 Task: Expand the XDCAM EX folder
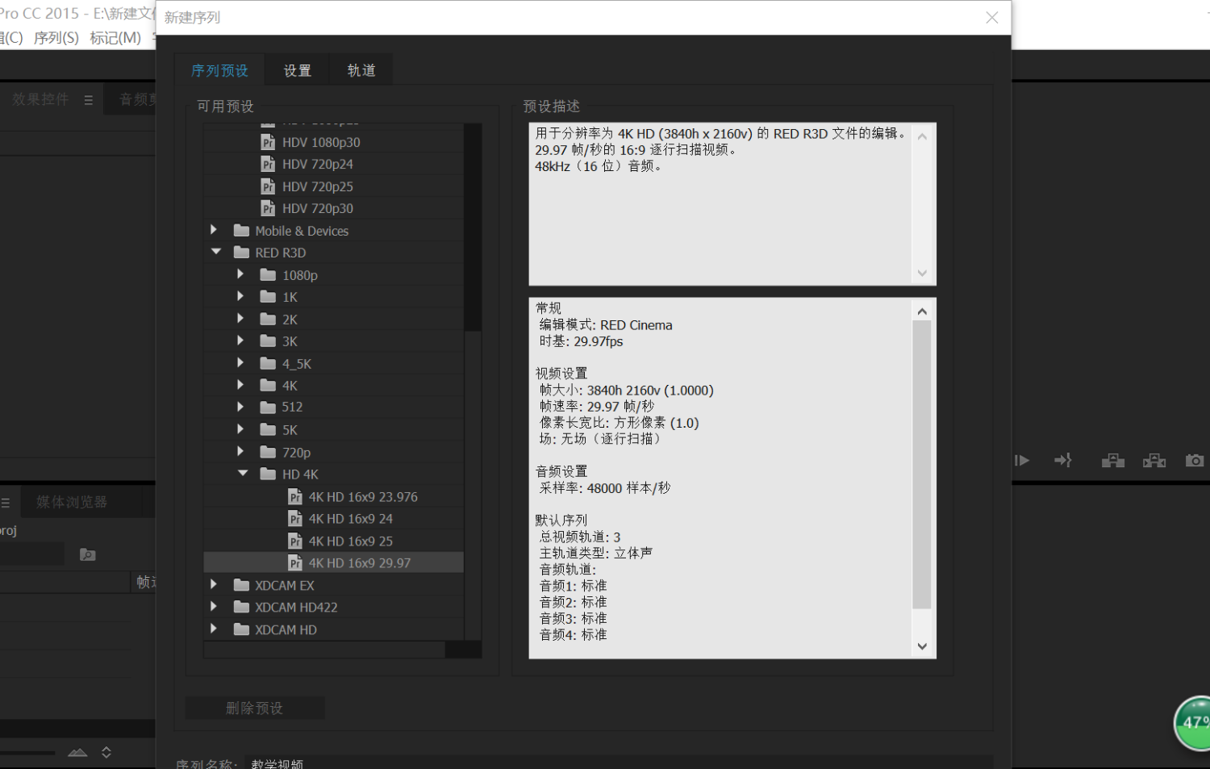214,584
